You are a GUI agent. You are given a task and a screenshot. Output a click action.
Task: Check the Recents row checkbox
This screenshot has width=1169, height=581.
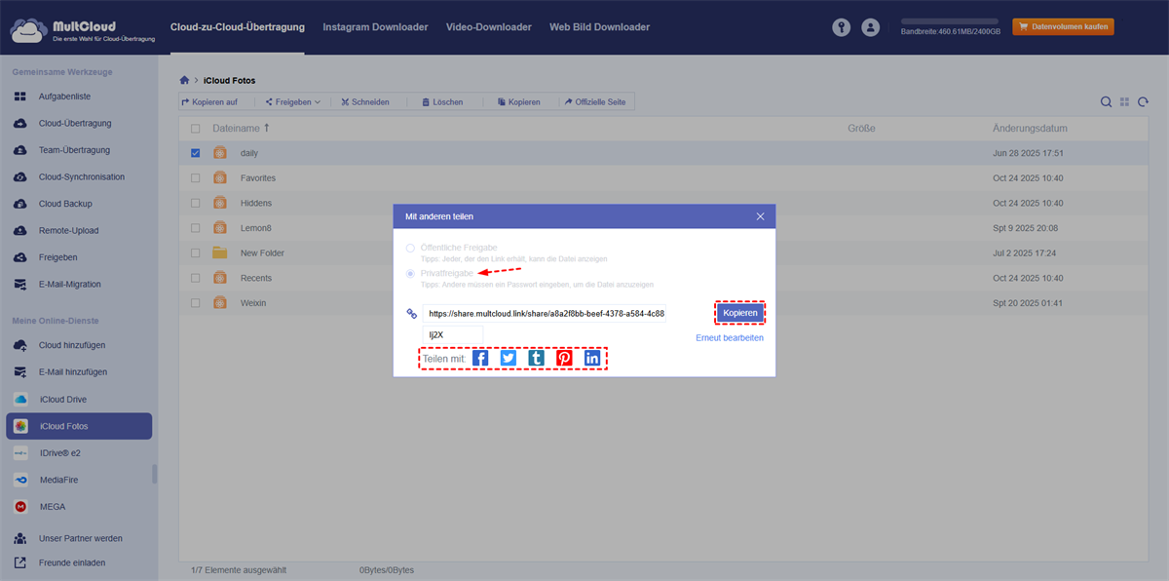pyautogui.click(x=196, y=278)
